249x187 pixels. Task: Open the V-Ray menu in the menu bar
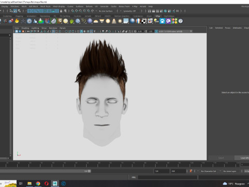[x=135, y=6]
